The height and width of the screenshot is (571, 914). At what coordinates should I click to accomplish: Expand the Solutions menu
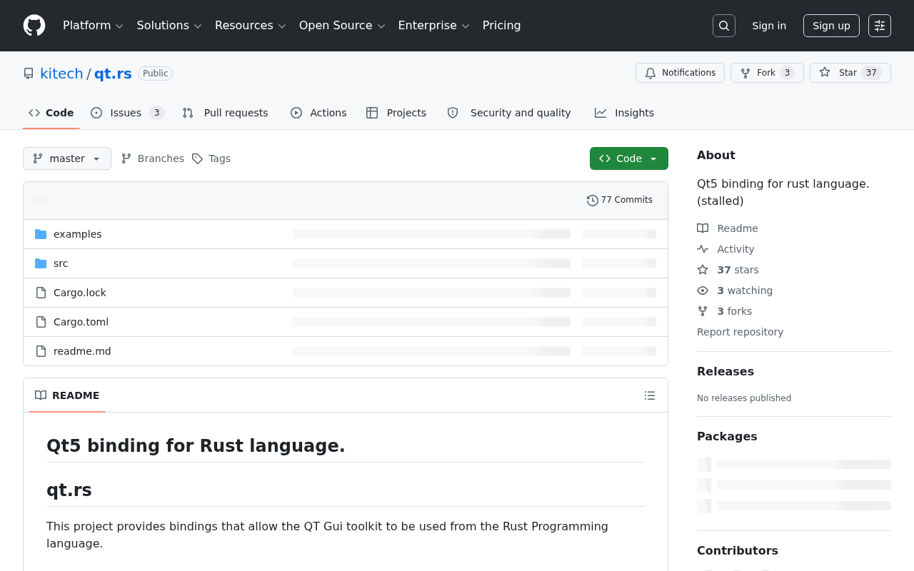point(169,26)
